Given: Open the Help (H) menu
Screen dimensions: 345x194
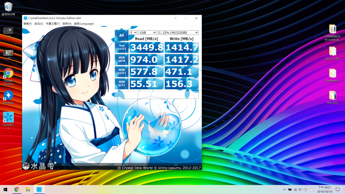Looking at the screenshot, I should click(67, 24).
